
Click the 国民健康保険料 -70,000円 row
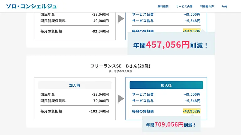coord(75,101)
